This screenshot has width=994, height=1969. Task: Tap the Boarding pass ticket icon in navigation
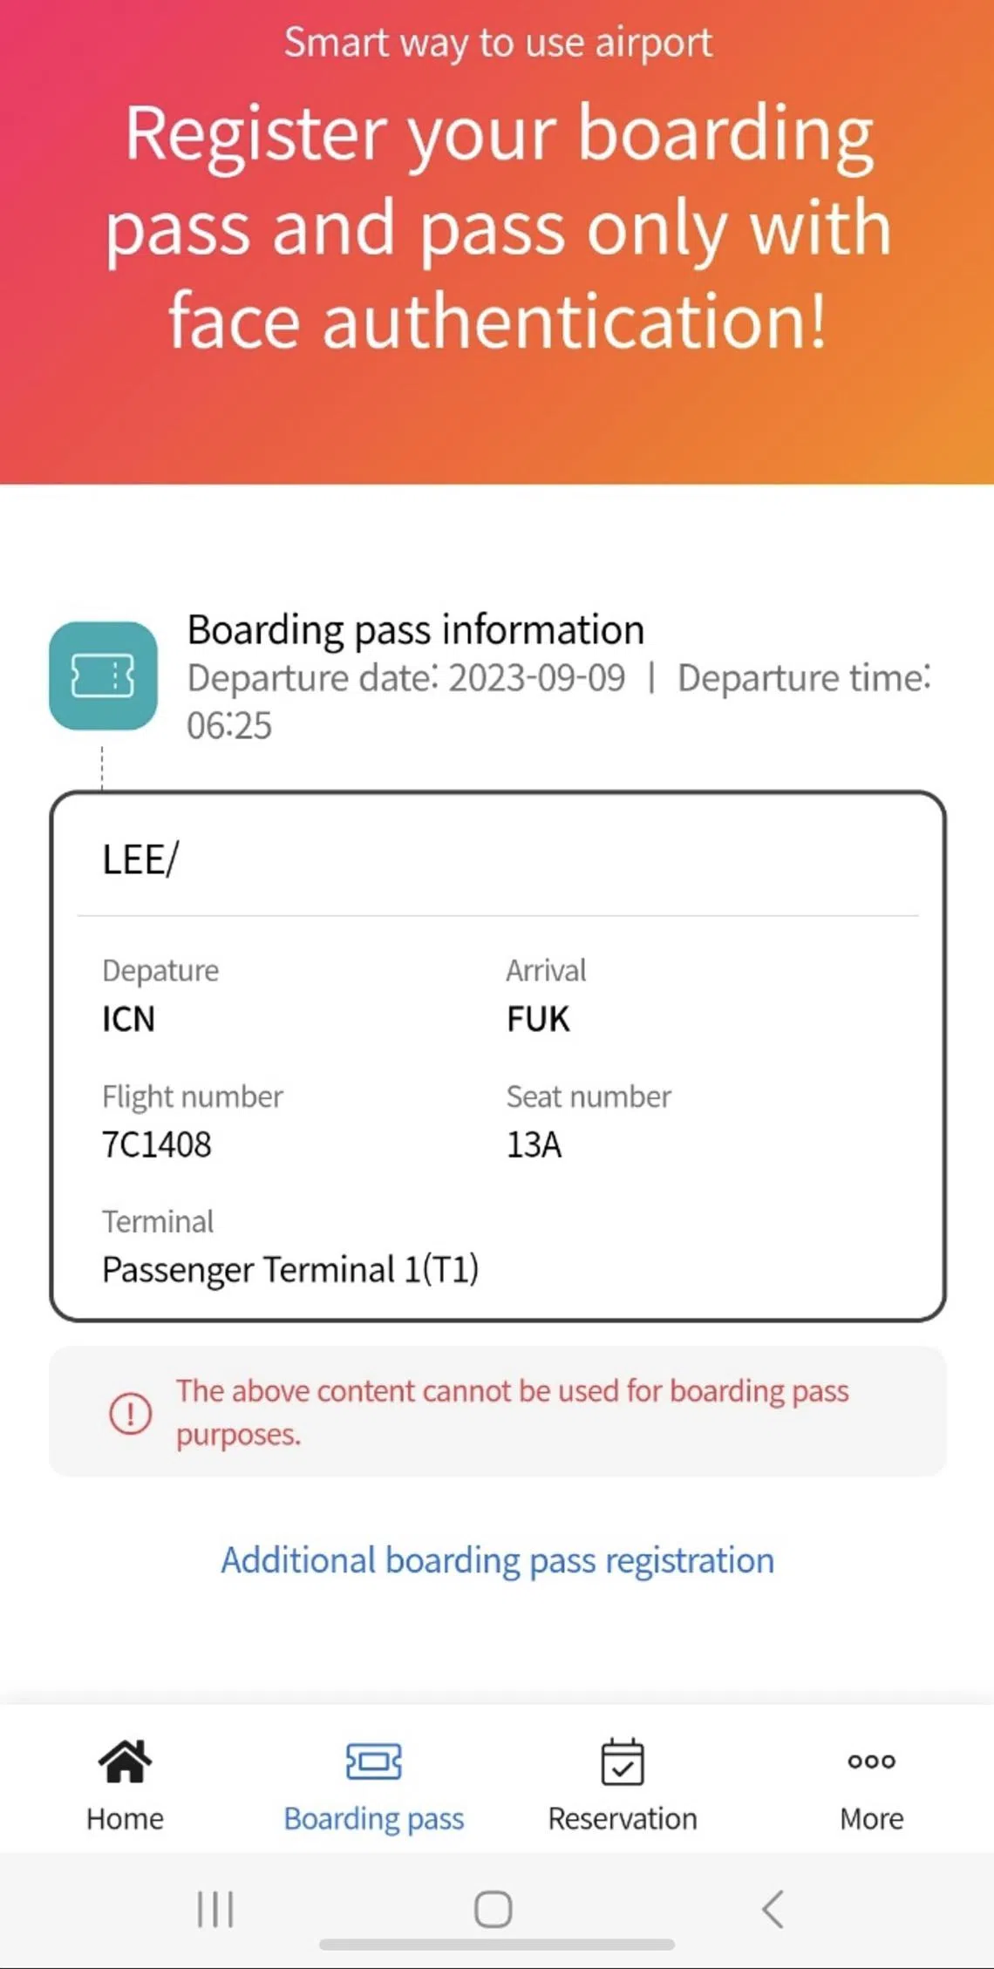[x=373, y=1761]
